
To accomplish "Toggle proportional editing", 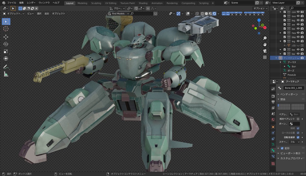I will point(148,8).
